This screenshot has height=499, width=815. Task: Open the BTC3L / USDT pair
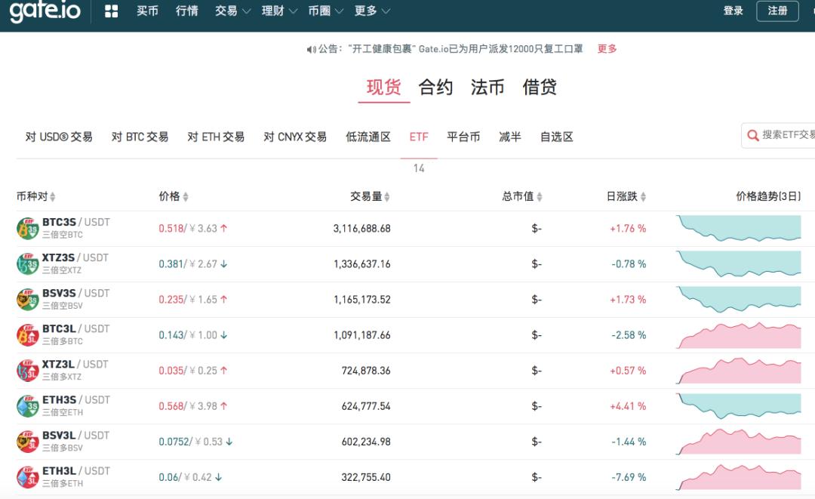point(76,328)
